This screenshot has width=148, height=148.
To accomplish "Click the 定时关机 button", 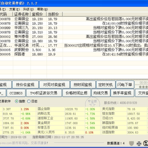I will tap(106, 85).
